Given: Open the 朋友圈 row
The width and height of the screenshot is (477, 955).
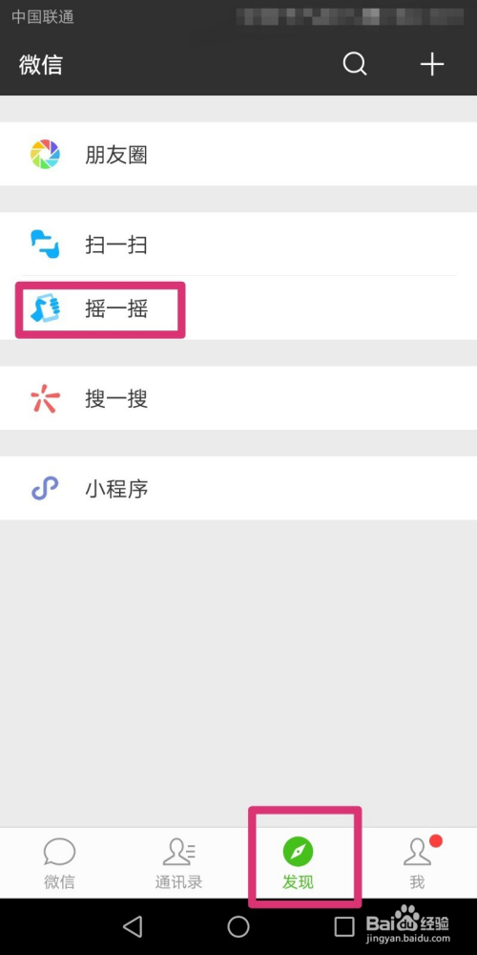Looking at the screenshot, I should [x=238, y=154].
